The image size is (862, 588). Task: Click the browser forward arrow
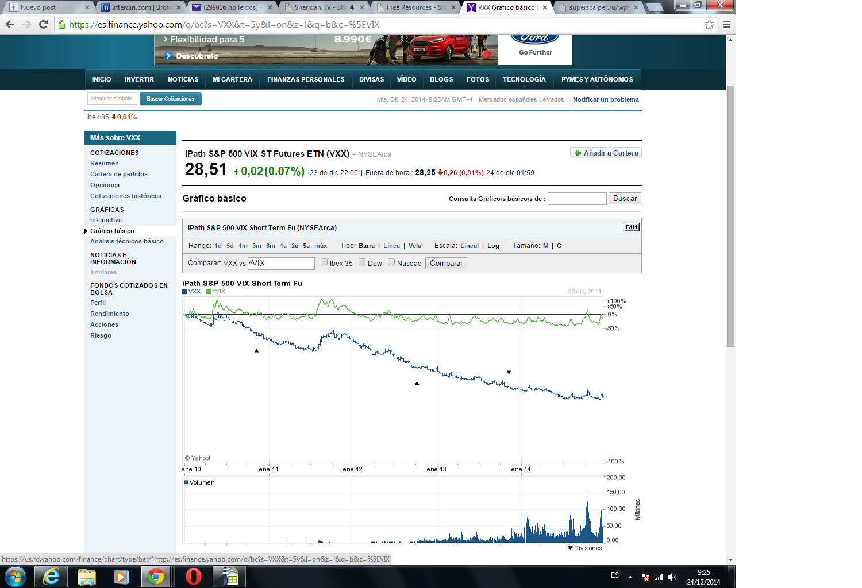pos(26,24)
